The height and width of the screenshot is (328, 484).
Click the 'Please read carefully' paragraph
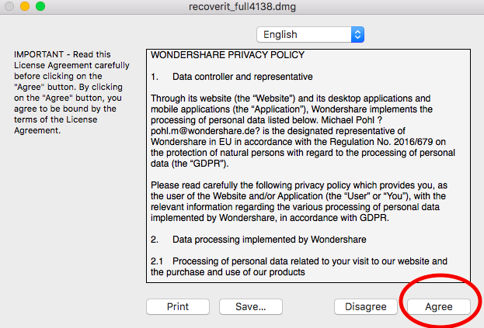299,202
